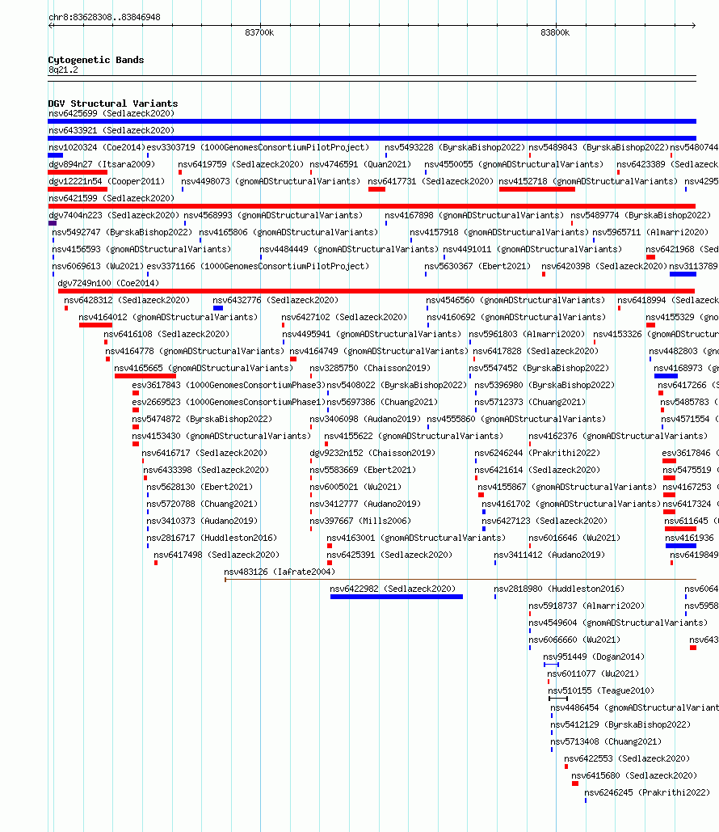Click the blue bar under nsv1020324
719x832 pixels.
coord(55,155)
